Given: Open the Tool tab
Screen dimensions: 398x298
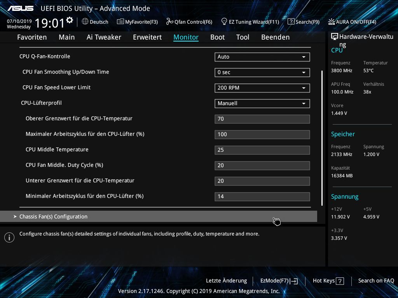Looking at the screenshot, I should click(243, 37).
